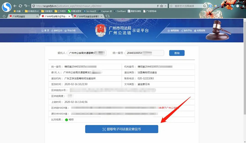Click the Sogou browser logo
Viewport: 246px width, 143px height.
click(x=6, y=7)
